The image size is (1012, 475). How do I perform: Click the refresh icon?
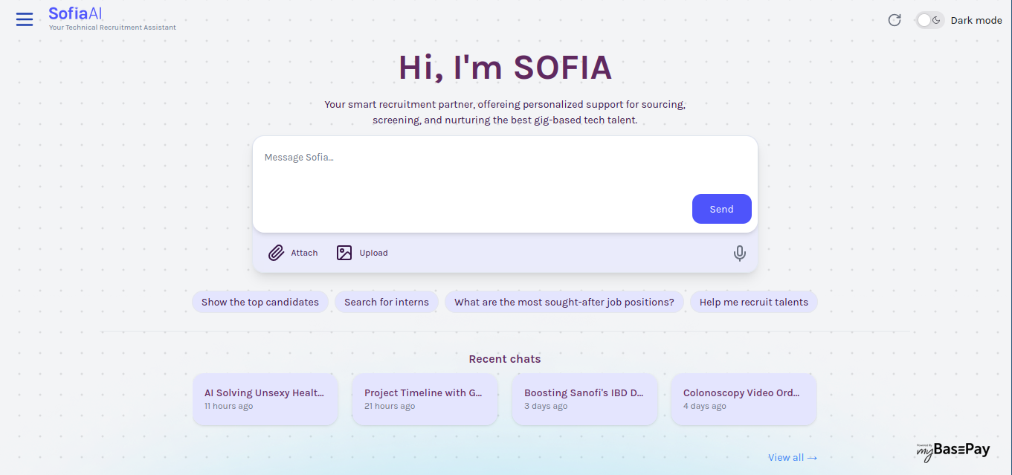pyautogui.click(x=895, y=20)
